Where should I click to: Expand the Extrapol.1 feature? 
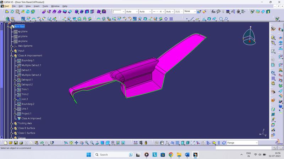tap(15, 80)
